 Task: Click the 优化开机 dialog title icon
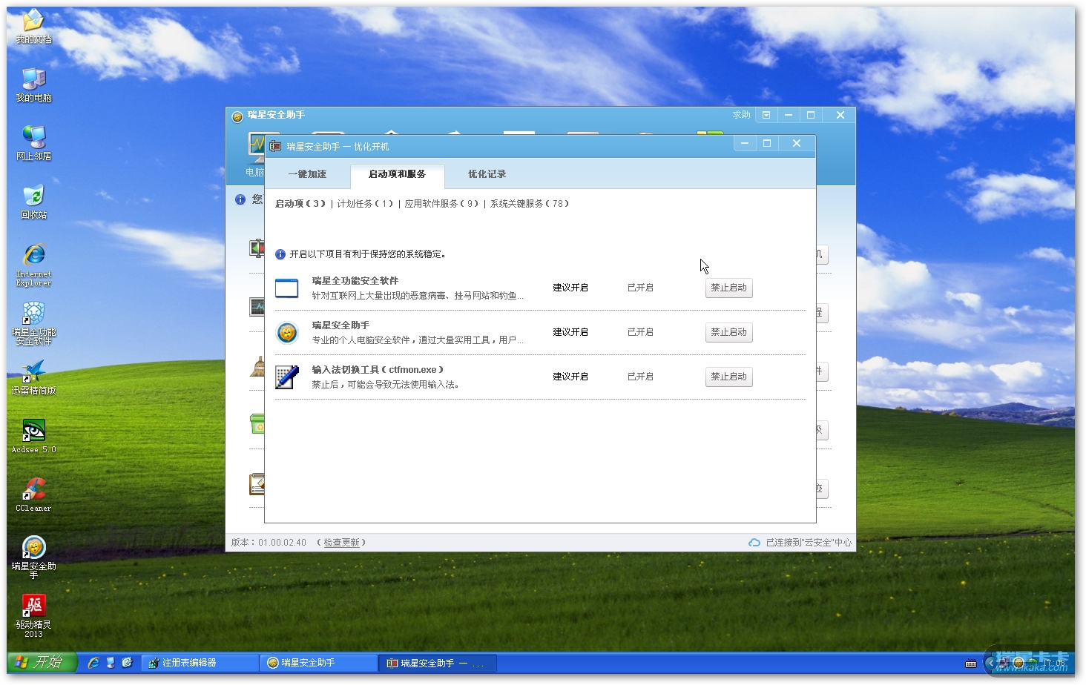click(x=275, y=146)
